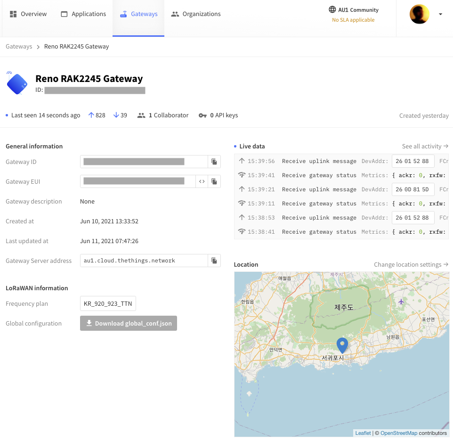Open the 15:38:53 uplink message event
Viewport: 453px width, 441px height.
click(341, 218)
